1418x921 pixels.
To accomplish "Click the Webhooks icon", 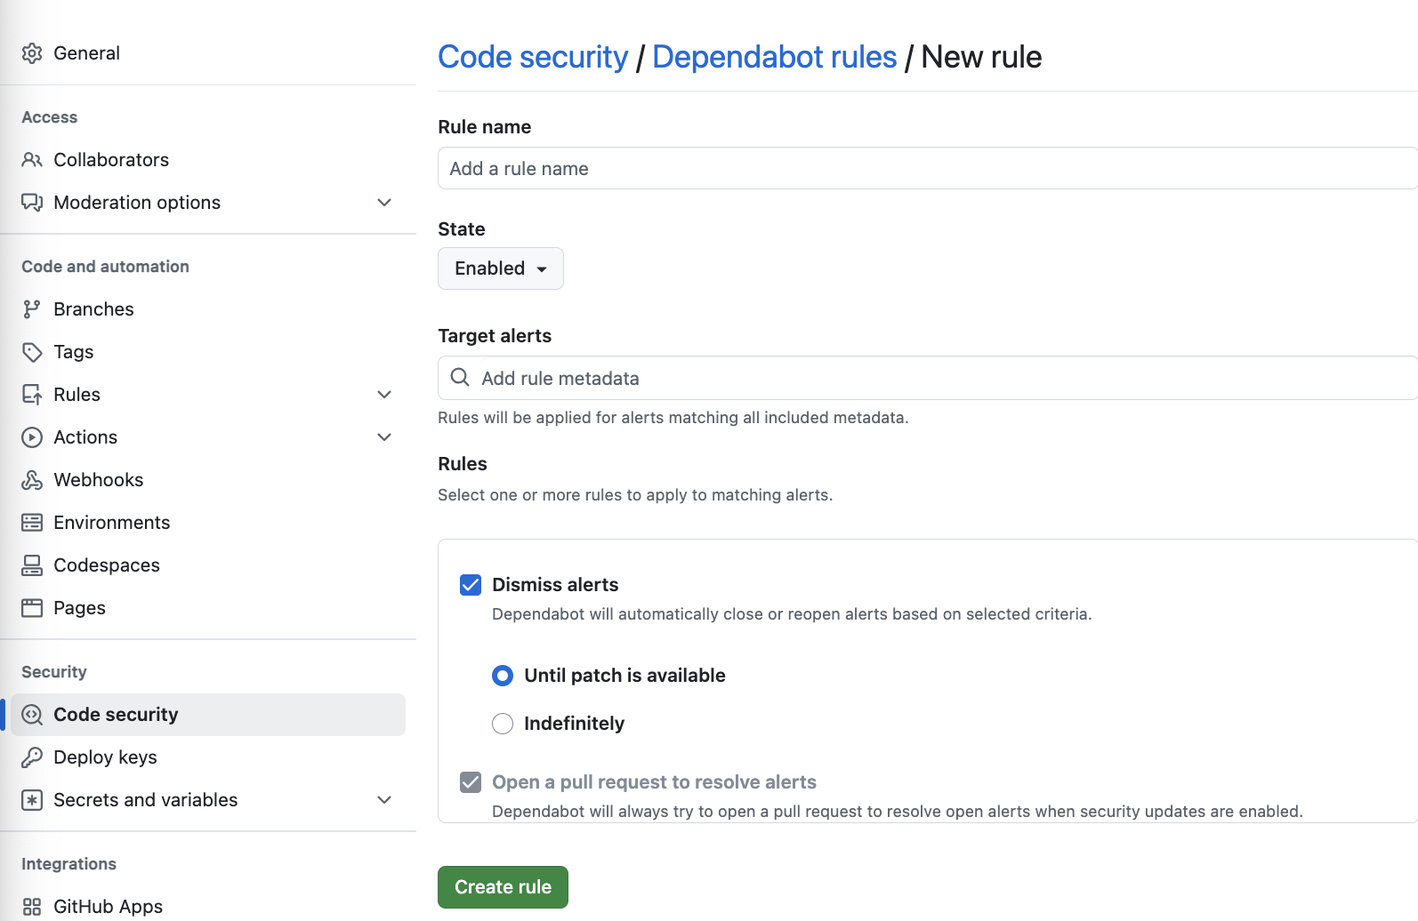I will pos(32,479).
